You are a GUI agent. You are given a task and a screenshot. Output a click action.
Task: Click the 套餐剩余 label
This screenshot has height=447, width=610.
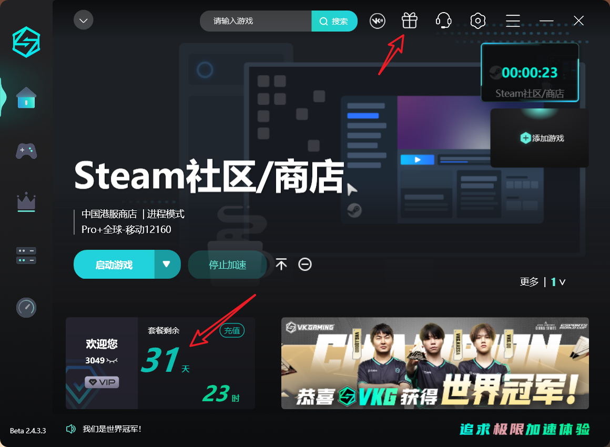[x=164, y=330]
